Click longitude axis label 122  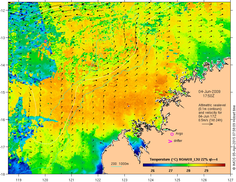click(98, 180)
